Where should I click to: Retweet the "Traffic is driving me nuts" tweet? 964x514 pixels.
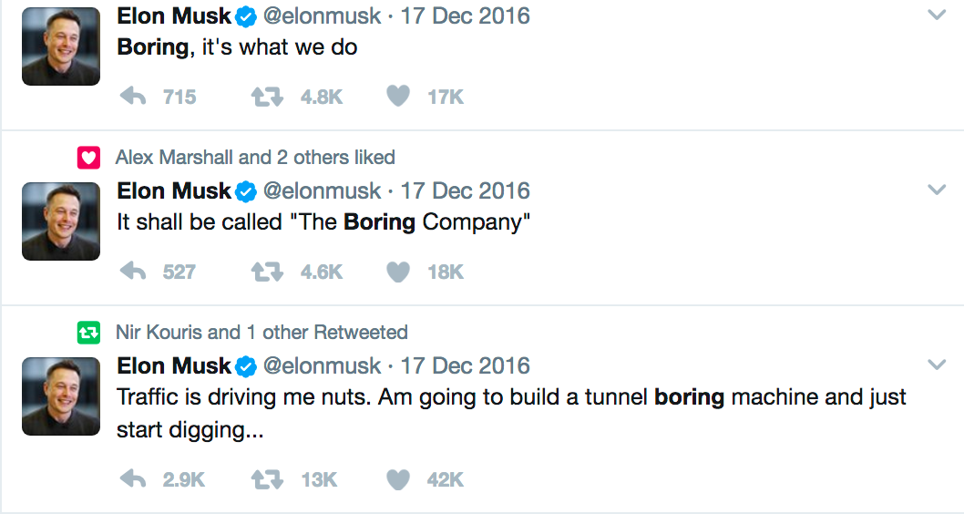(x=266, y=479)
